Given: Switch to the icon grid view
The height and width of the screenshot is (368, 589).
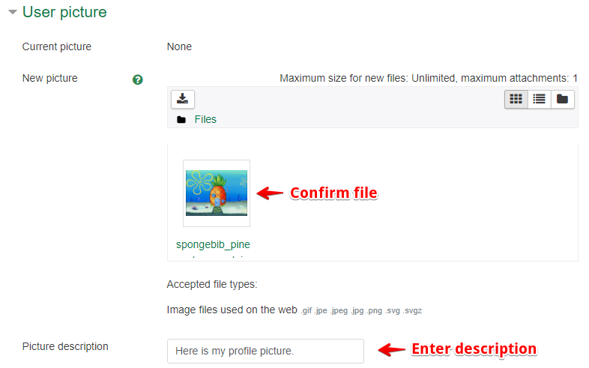Looking at the screenshot, I should tap(516, 99).
